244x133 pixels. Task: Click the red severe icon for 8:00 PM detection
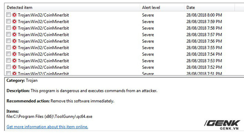click(x=14, y=15)
